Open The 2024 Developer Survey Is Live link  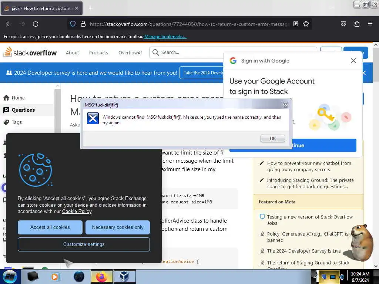[303, 251]
